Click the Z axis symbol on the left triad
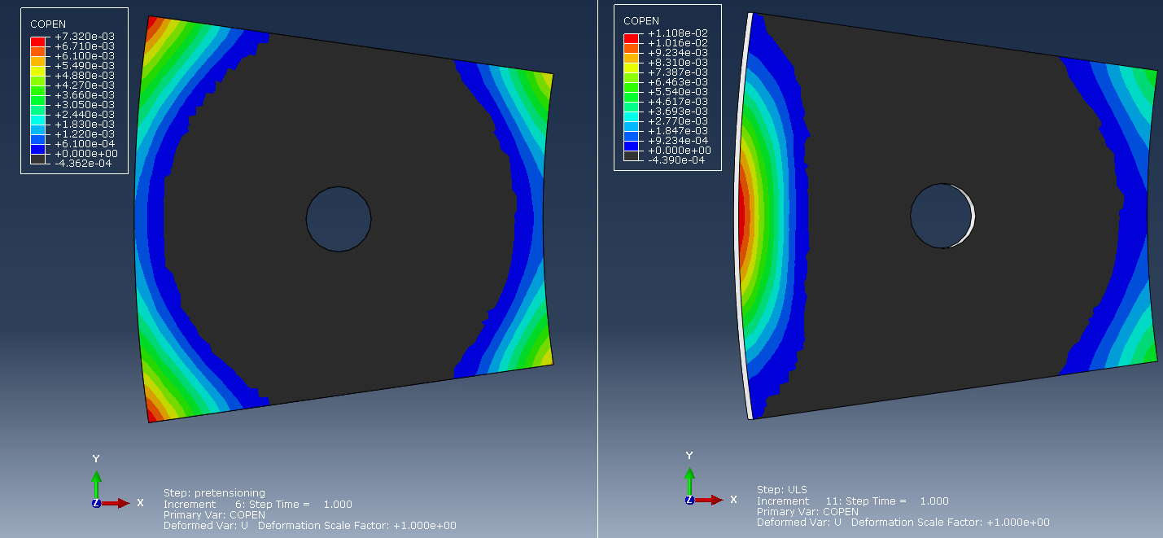 [95, 503]
